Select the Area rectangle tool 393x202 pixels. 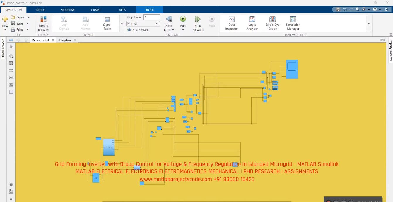tap(11, 92)
